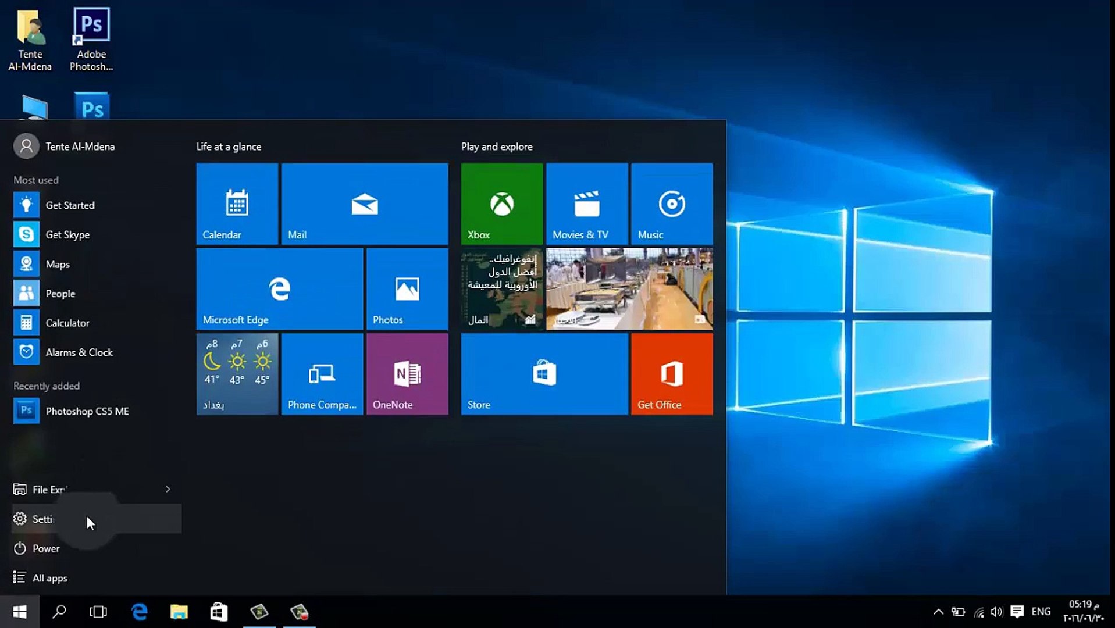Expand File Explorer jump list arrow

pos(168,490)
